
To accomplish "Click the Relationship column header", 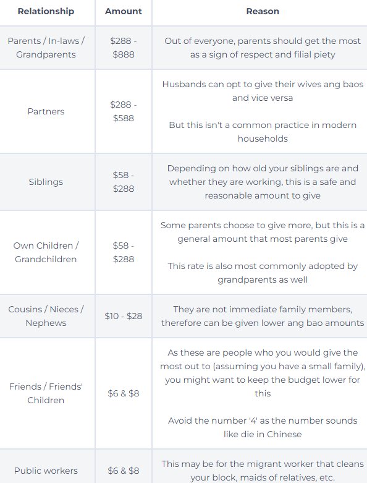I will (46, 11).
